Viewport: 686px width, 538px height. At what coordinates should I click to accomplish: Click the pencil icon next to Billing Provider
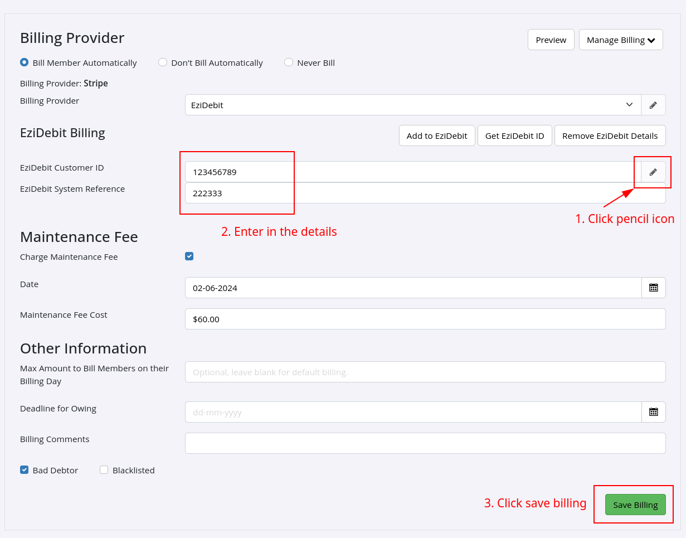653,105
